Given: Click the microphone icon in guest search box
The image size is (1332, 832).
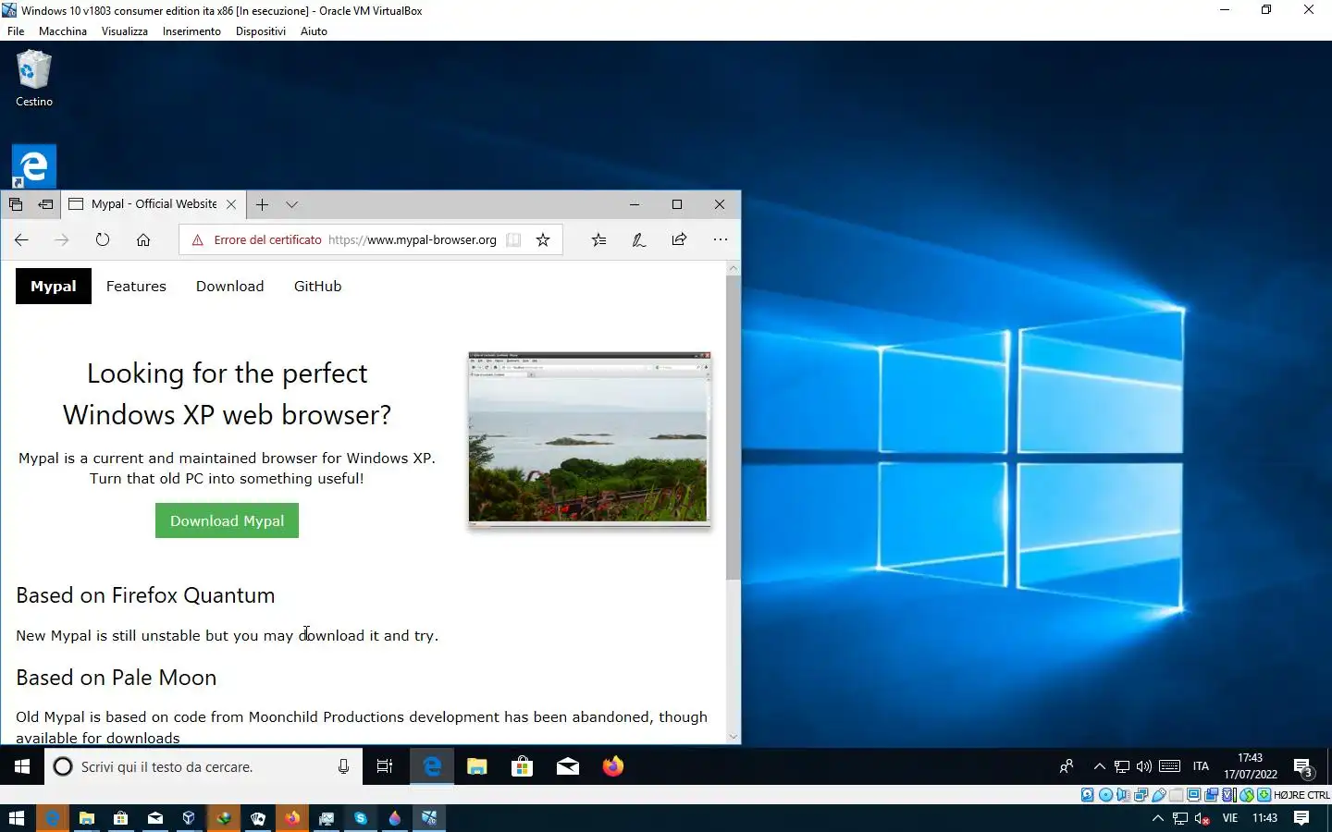Looking at the screenshot, I should (x=343, y=766).
